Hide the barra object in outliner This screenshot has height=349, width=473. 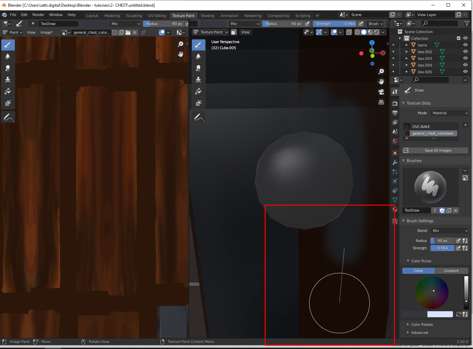point(465,45)
